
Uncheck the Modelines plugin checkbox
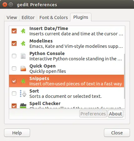pos(14,43)
